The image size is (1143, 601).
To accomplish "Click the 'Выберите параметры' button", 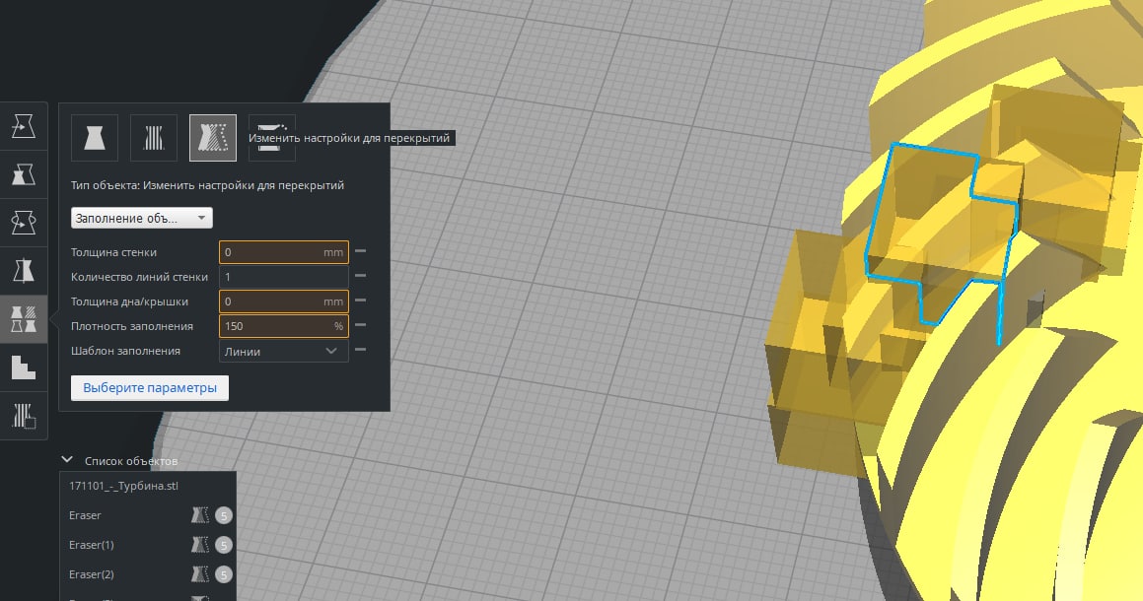I will coord(150,387).
